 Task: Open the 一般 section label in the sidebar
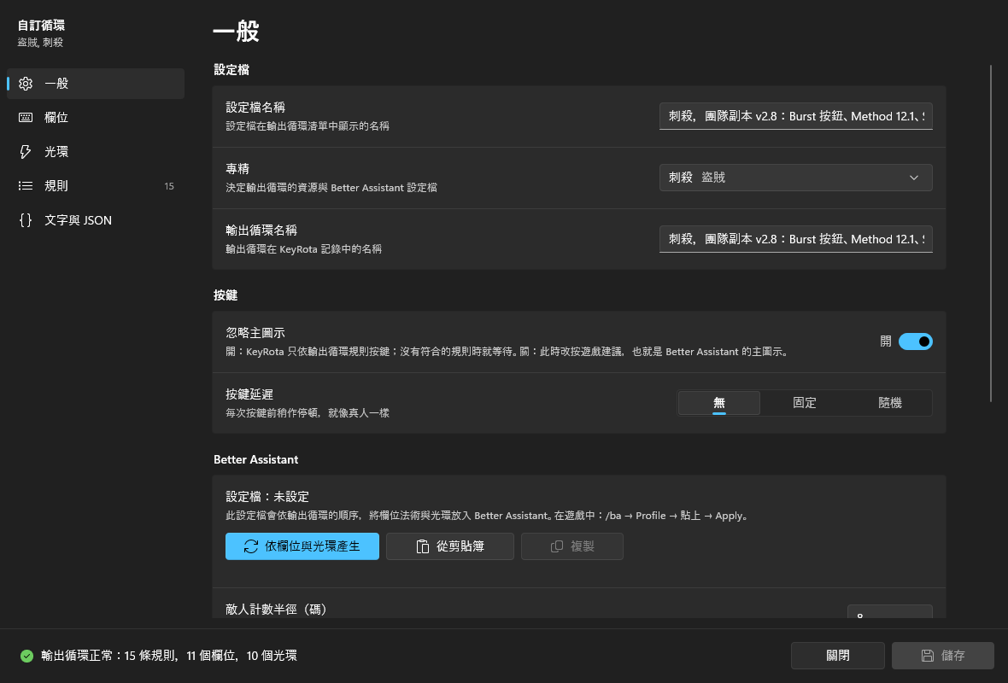(56, 84)
